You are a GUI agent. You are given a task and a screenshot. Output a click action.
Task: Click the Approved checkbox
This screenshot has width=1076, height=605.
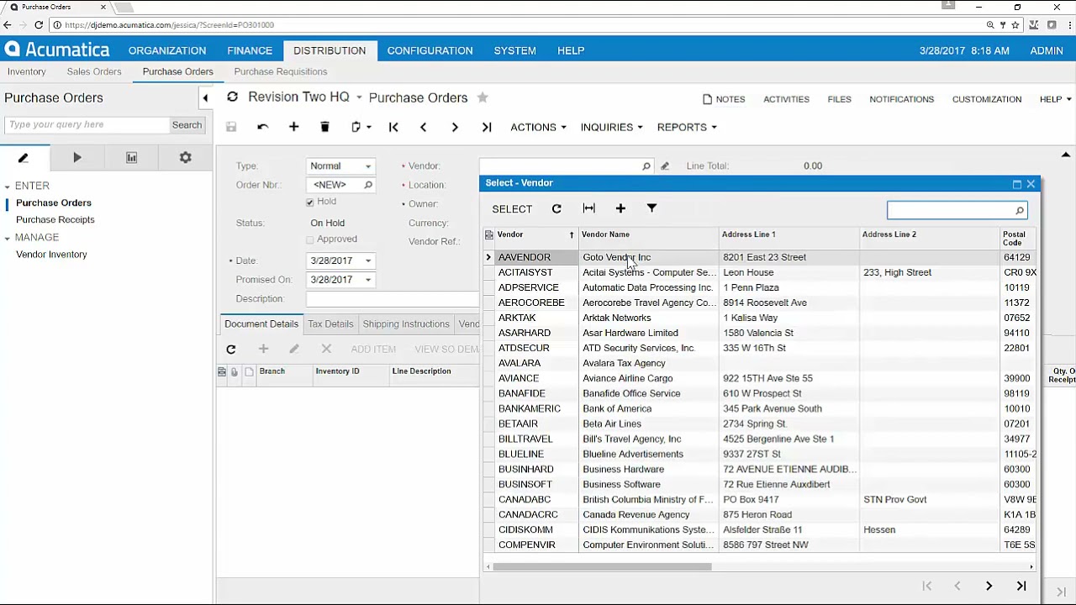pyautogui.click(x=310, y=239)
